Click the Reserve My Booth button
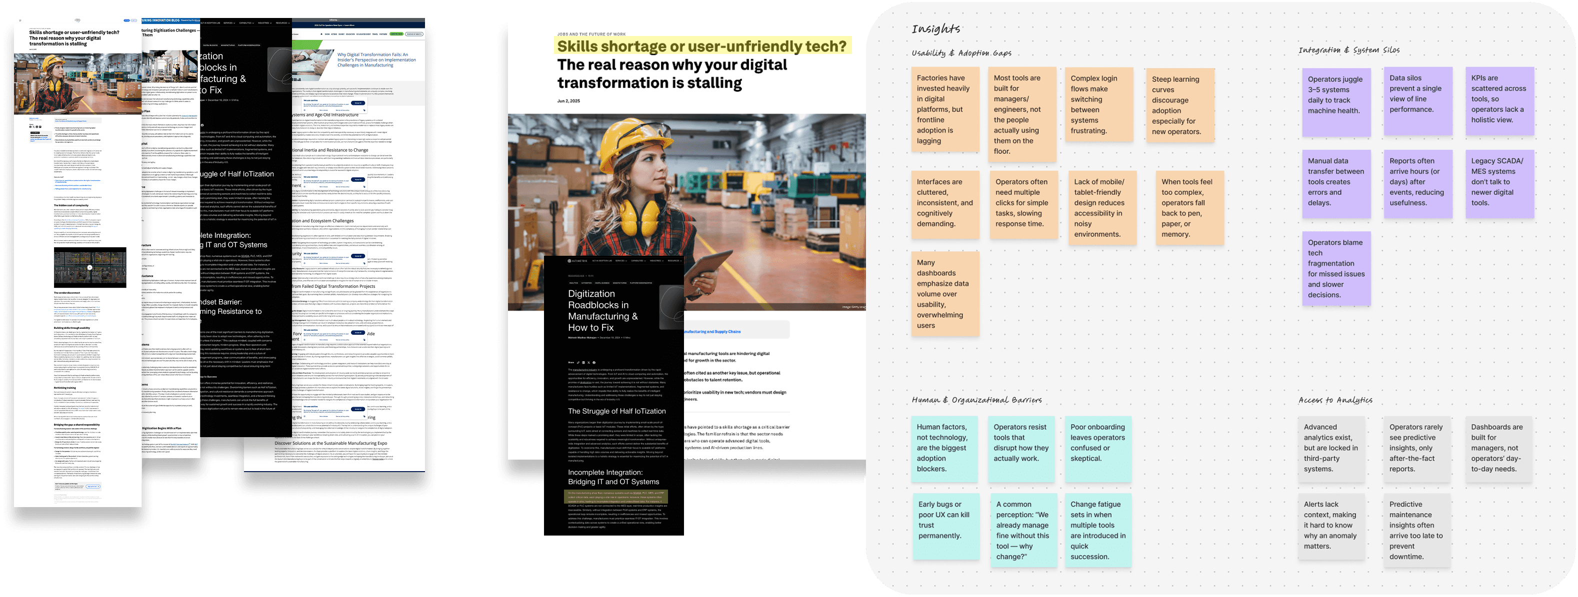 click(414, 34)
